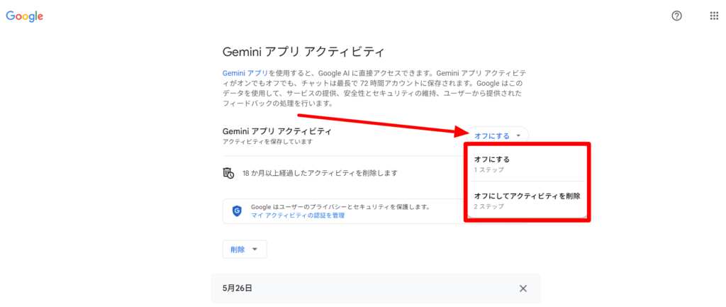Viewport: 726px width, 307px height.
Task: Select オフにする 1 ステップ menu option
Action: pyautogui.click(x=527, y=164)
